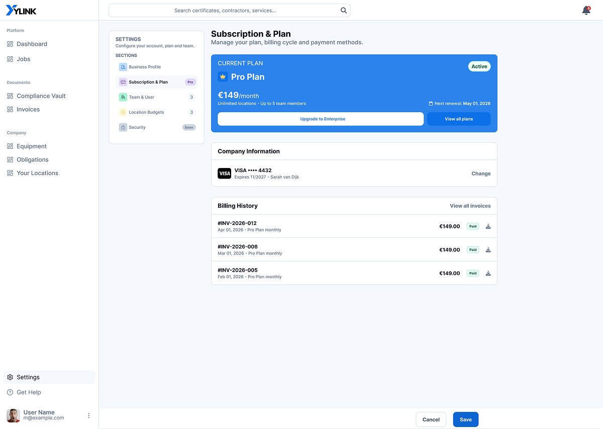
Task: Click the count badge beside Location Budgets
Action: click(191, 112)
